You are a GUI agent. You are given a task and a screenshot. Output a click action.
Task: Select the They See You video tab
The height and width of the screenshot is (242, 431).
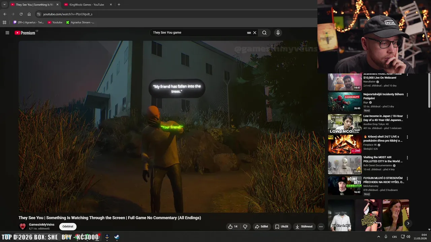(x=34, y=5)
